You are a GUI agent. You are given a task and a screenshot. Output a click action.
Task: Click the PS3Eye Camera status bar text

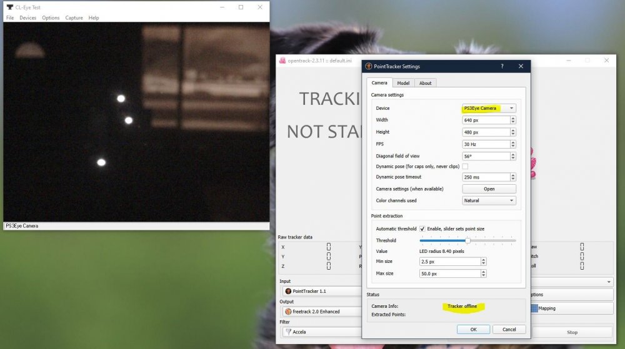pyautogui.click(x=22, y=226)
